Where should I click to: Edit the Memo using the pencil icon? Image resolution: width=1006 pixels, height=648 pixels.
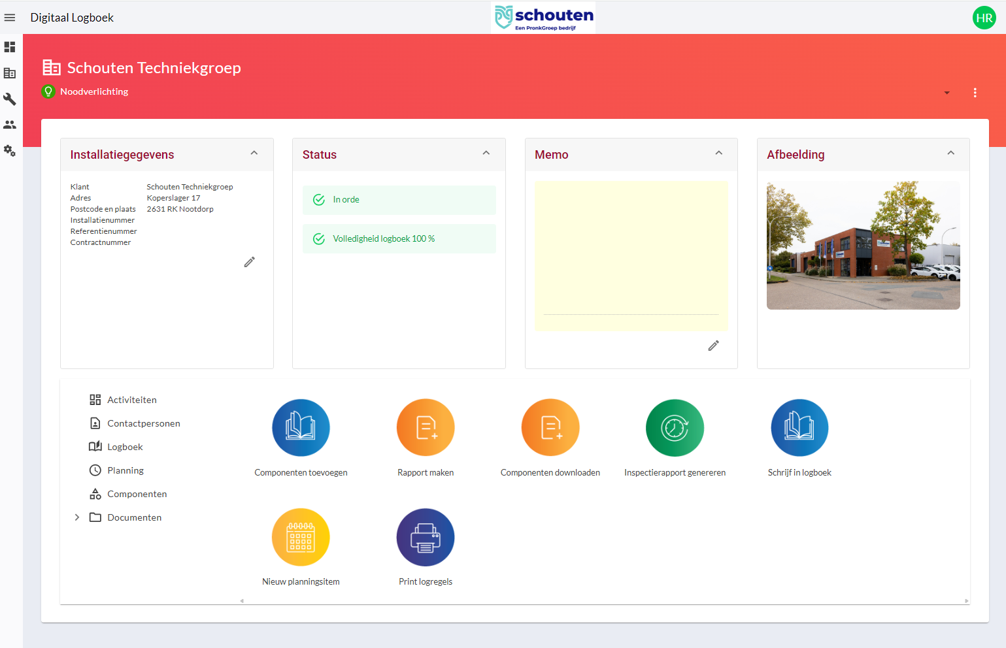pyautogui.click(x=713, y=346)
